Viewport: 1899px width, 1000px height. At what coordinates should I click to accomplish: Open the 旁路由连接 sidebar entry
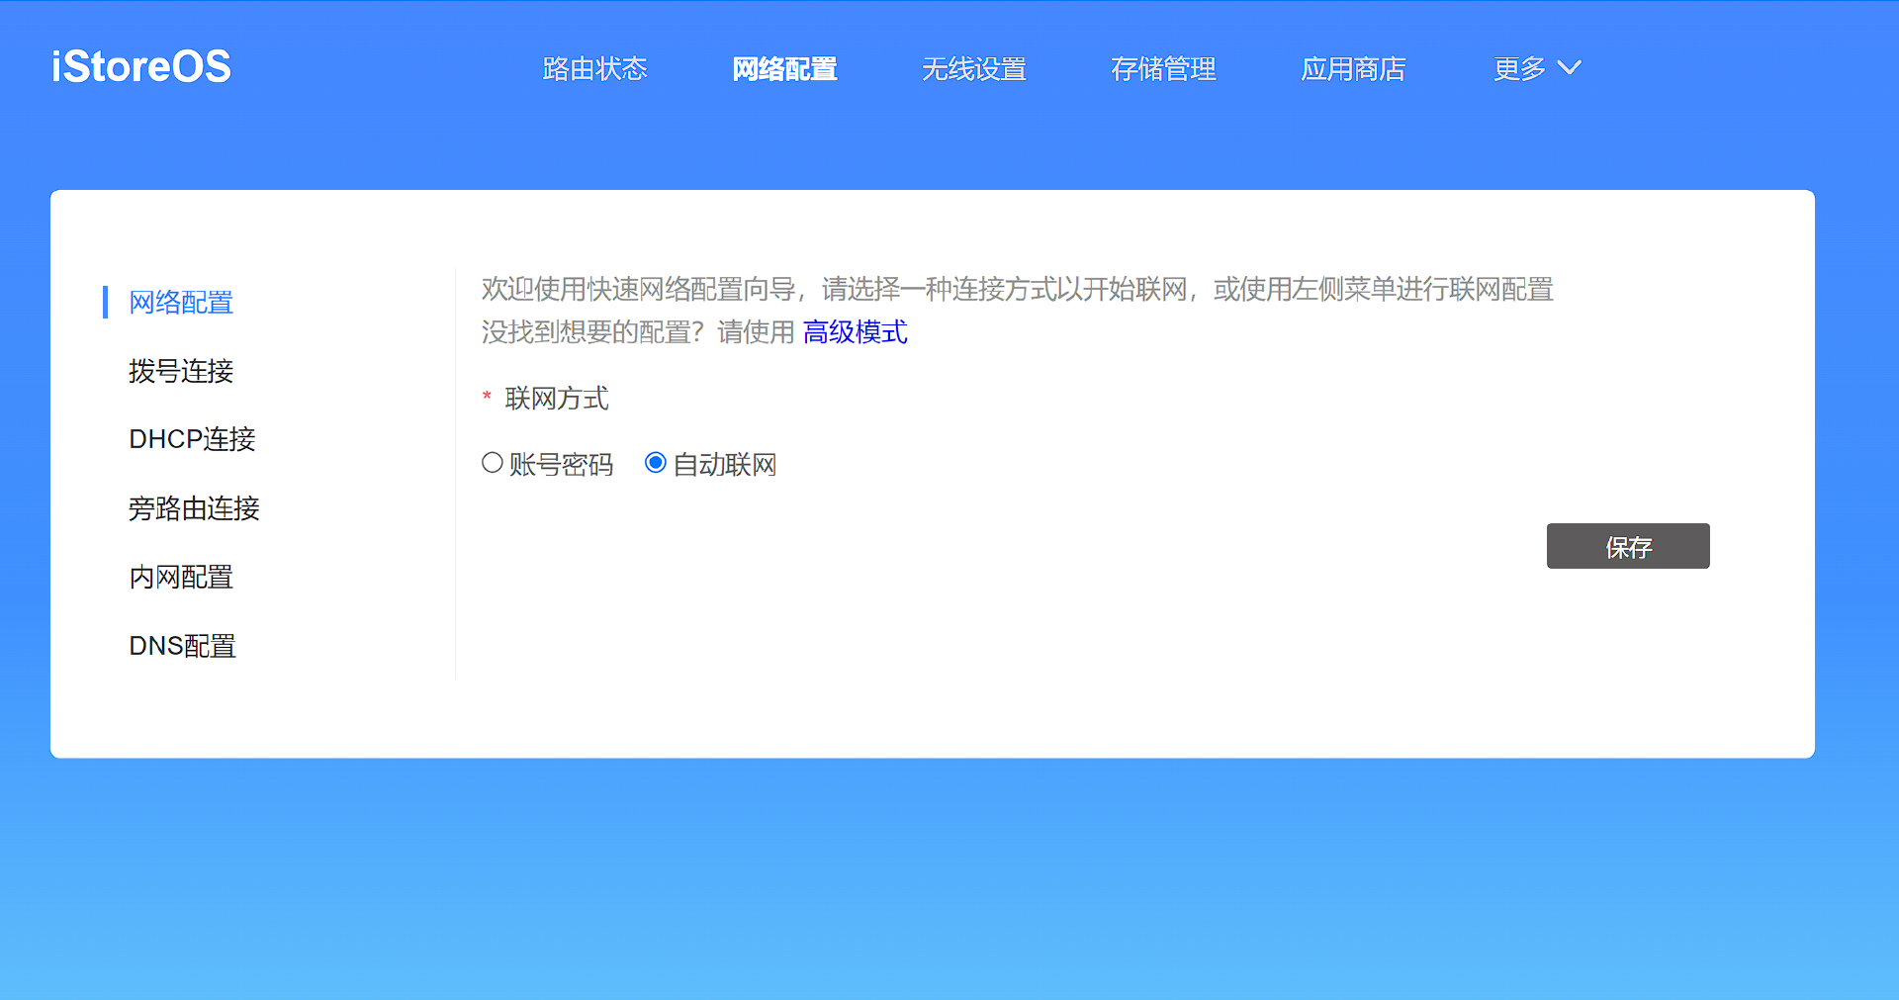(x=193, y=507)
